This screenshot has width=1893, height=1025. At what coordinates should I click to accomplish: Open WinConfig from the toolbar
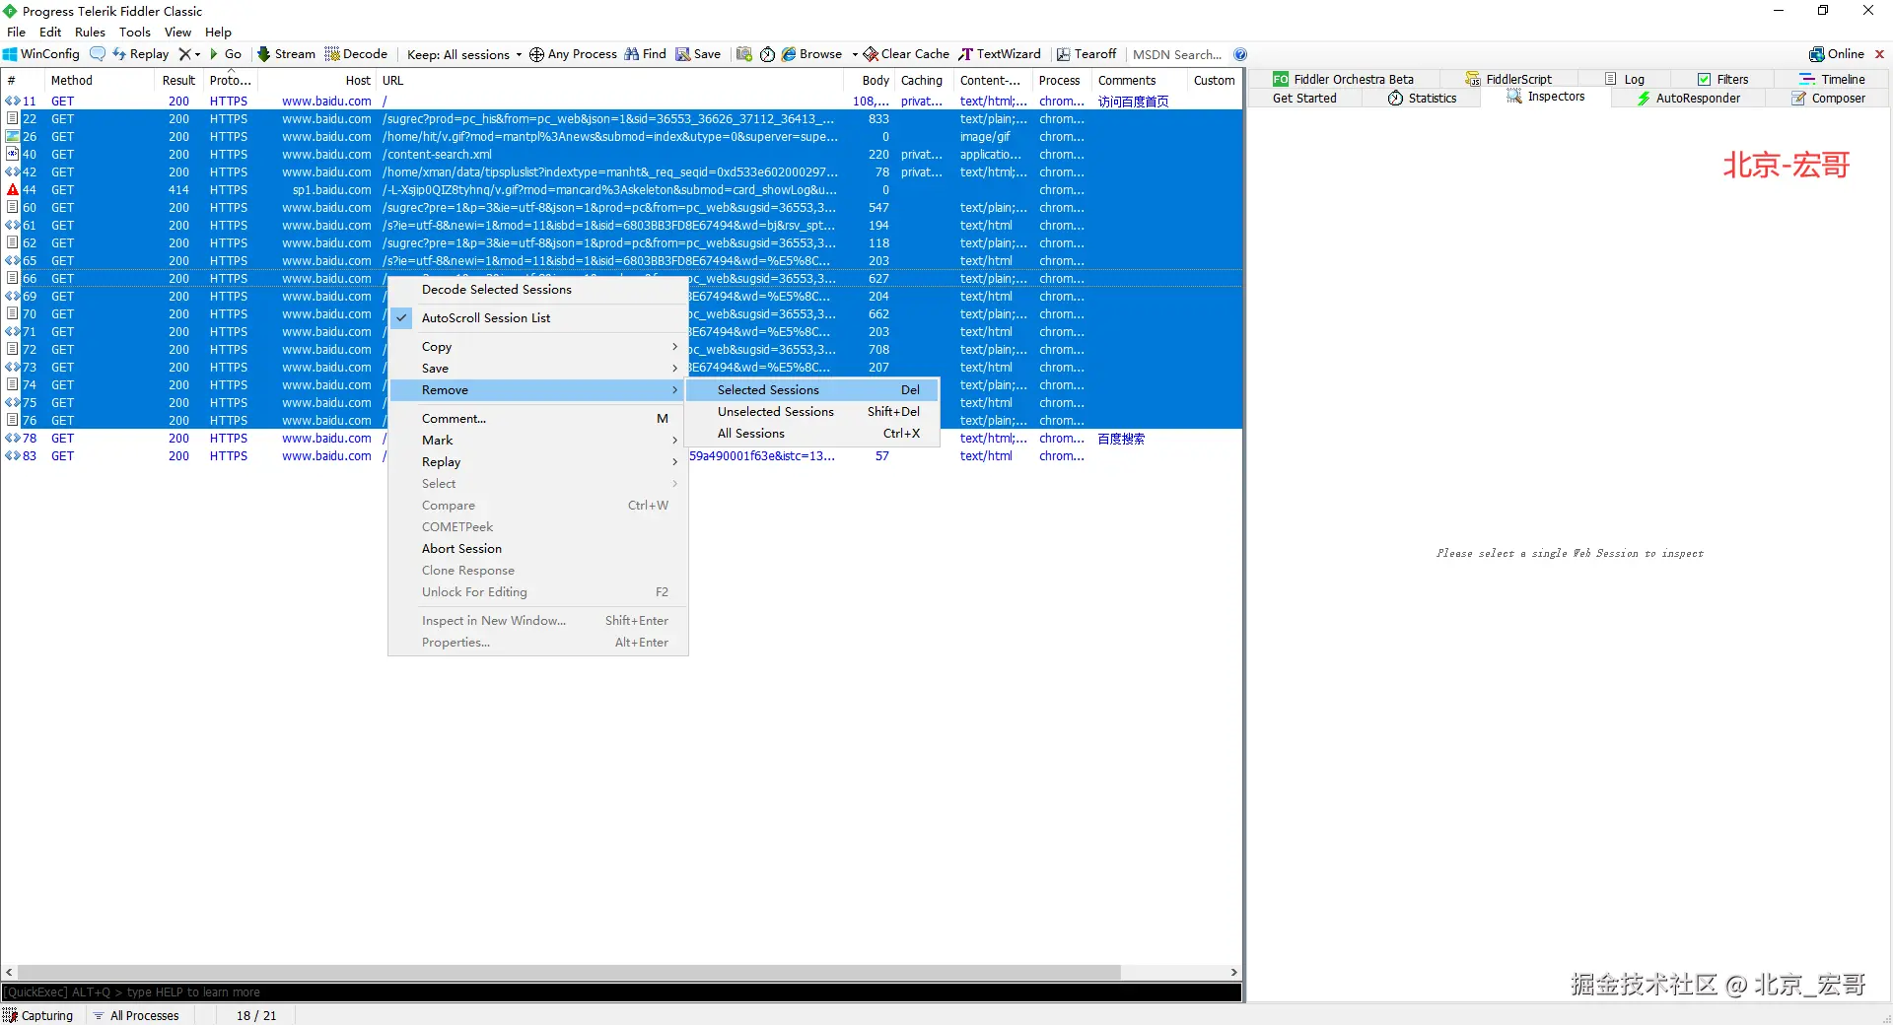pyautogui.click(x=41, y=54)
